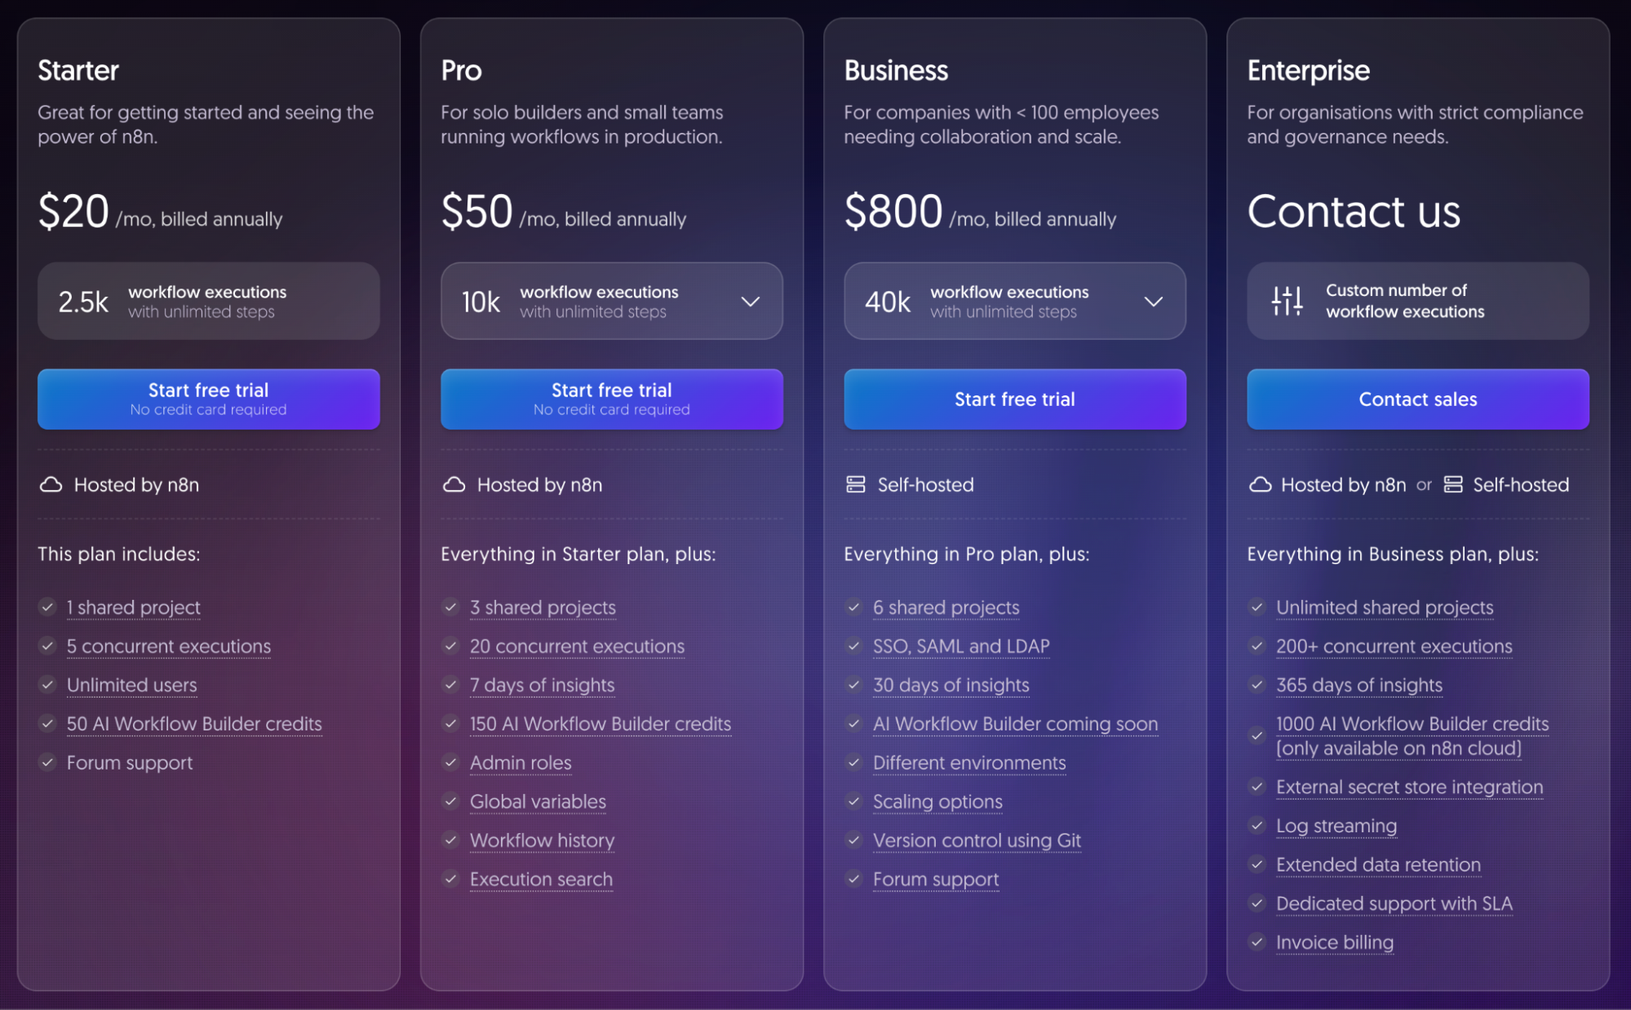Click the Version control using Git link

point(977,840)
